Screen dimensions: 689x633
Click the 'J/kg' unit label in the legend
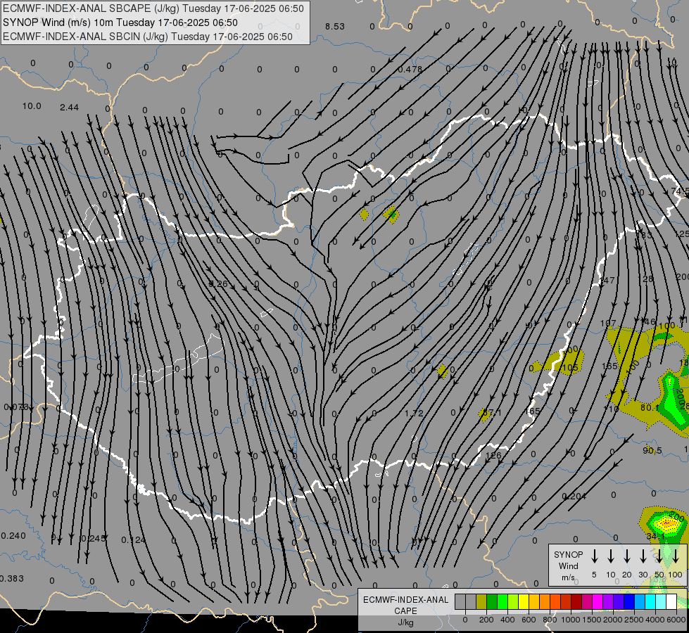click(405, 622)
